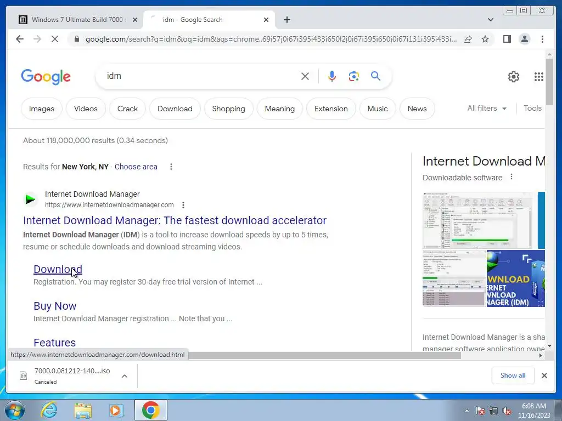Click the Chrome taskbar icon
562x421 pixels.
click(x=150, y=410)
